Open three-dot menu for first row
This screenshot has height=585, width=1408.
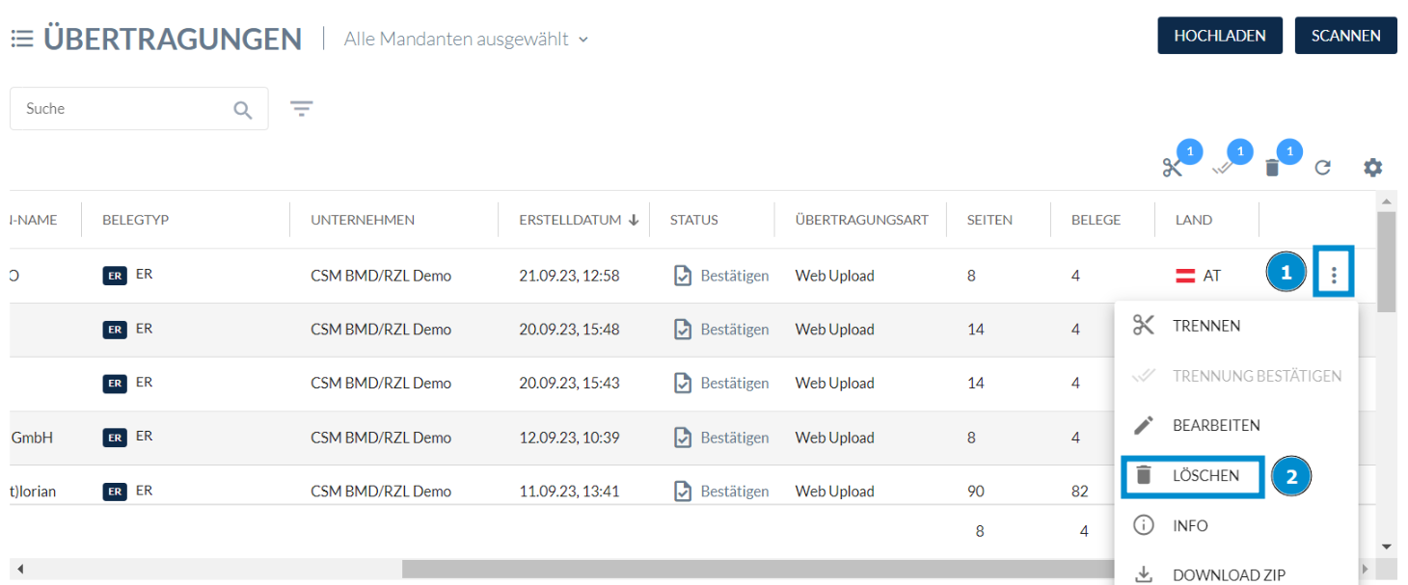point(1334,276)
